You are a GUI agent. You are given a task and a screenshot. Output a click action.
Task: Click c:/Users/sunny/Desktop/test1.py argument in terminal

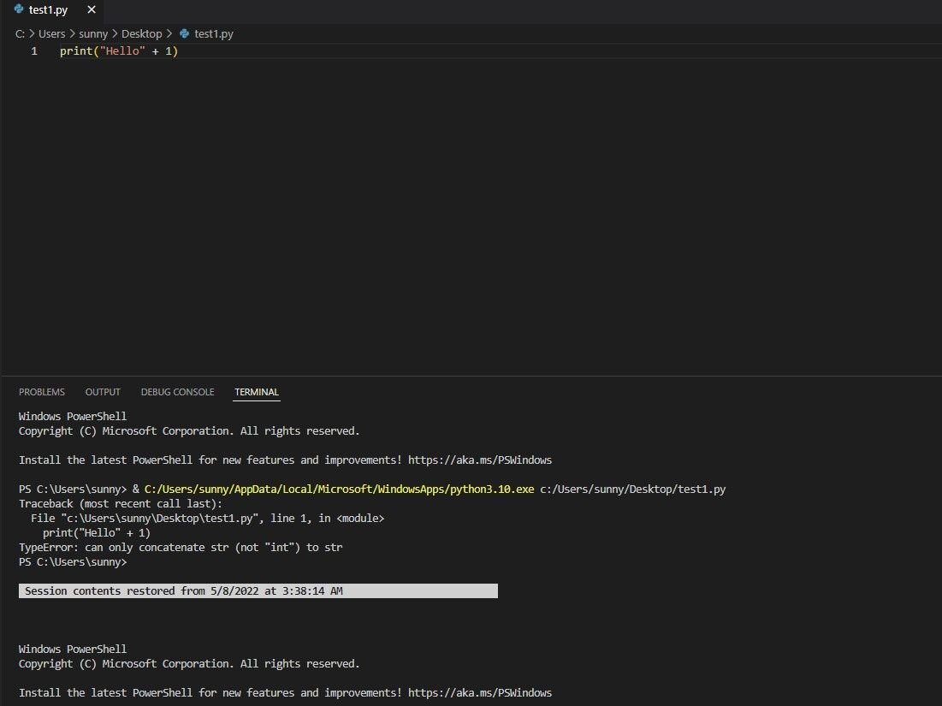coord(632,489)
